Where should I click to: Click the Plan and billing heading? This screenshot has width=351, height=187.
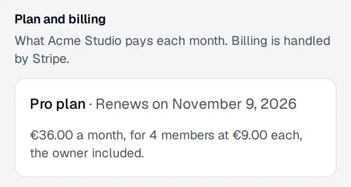[x=60, y=19]
